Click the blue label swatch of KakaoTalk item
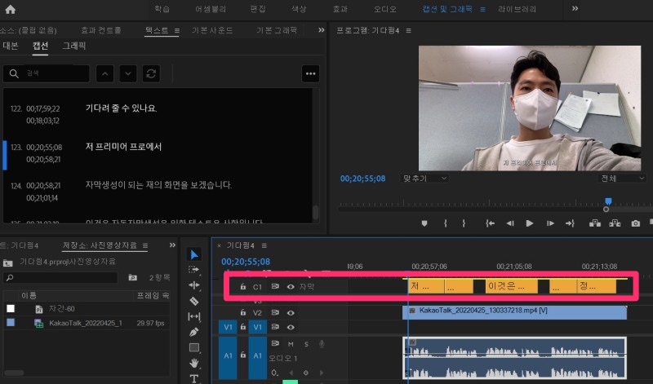The width and height of the screenshot is (653, 384). click(11, 322)
